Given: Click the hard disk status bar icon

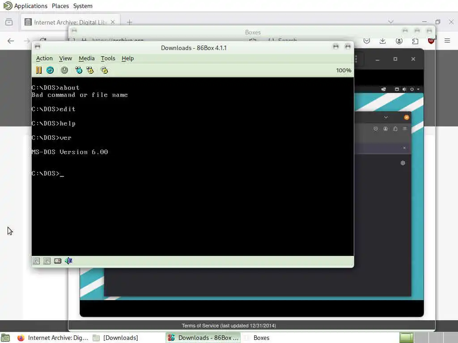Looking at the screenshot, I should click(58, 261).
